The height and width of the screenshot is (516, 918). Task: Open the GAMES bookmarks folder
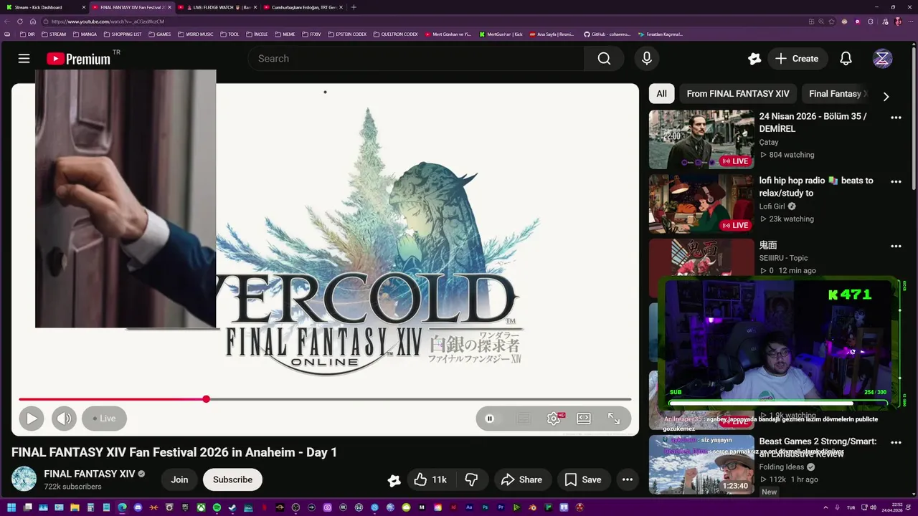160,34
